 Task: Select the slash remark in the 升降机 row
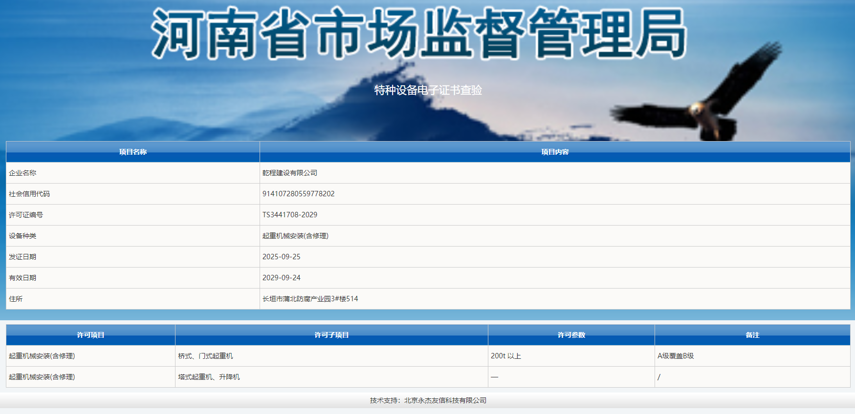(x=752, y=377)
